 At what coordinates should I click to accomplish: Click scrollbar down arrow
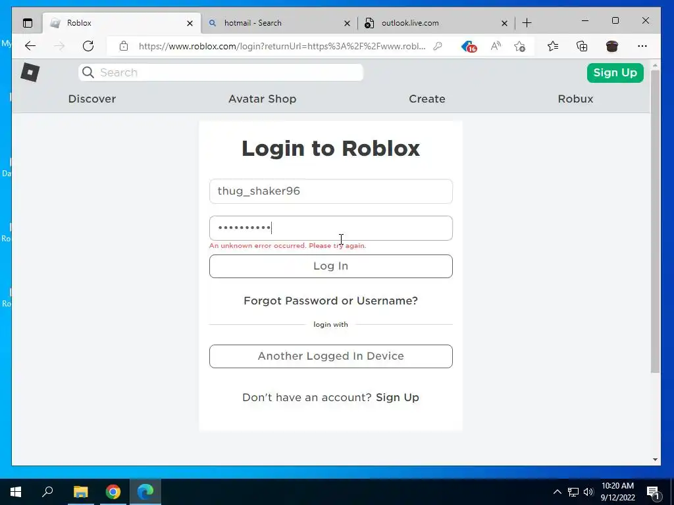pyautogui.click(x=655, y=459)
